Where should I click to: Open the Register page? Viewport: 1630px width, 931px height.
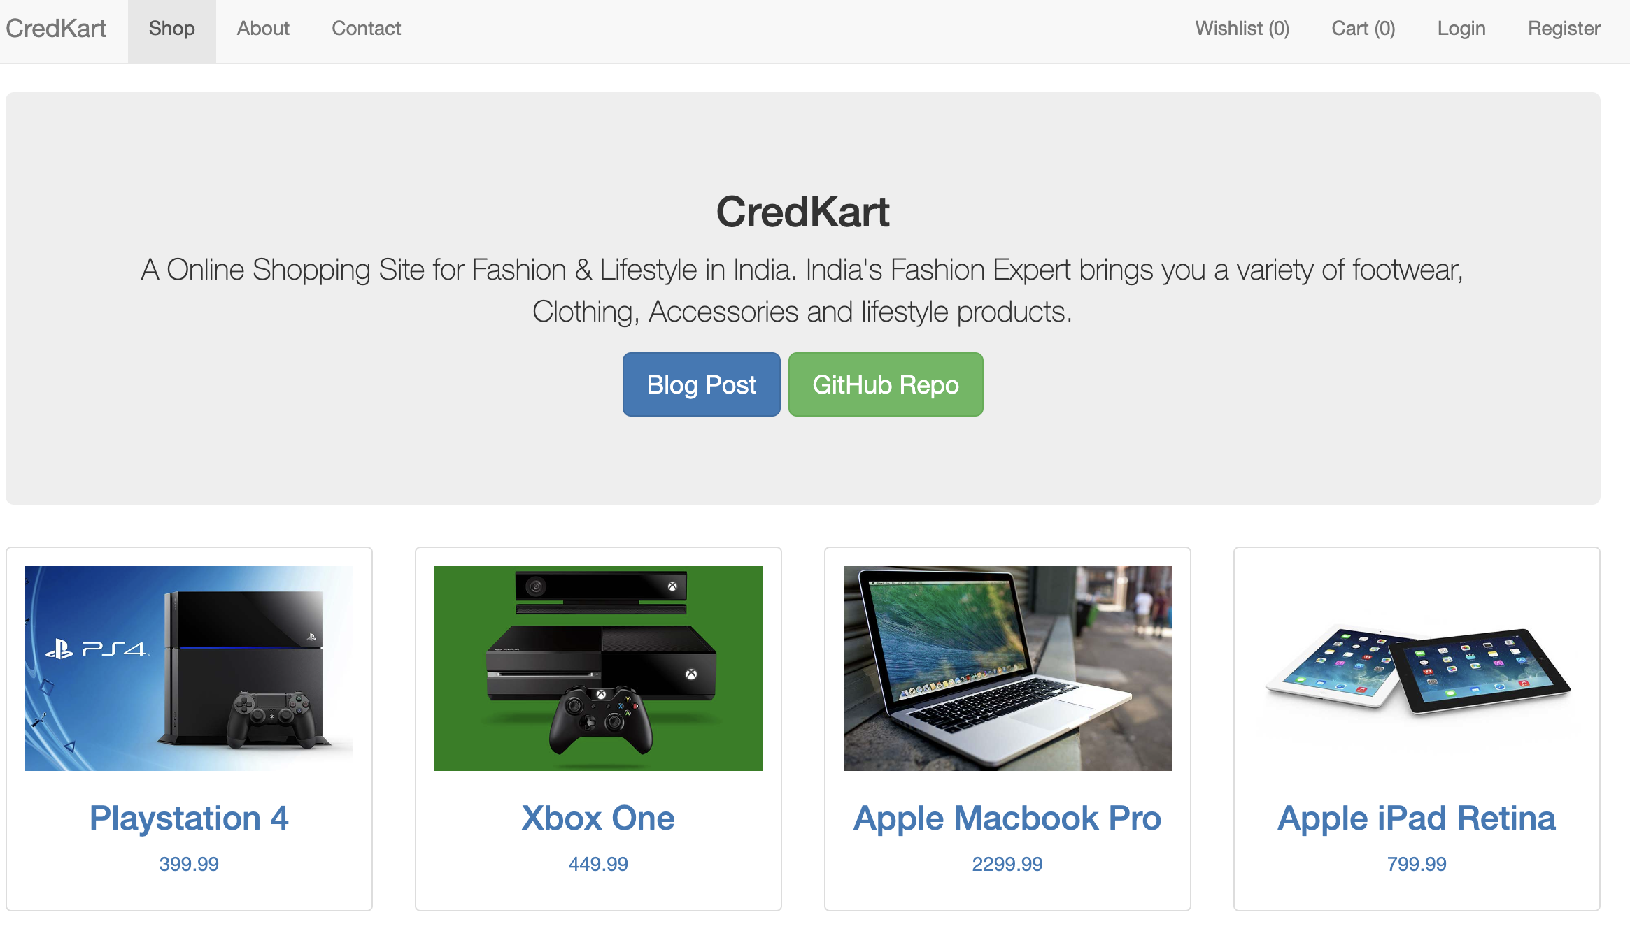tap(1564, 29)
